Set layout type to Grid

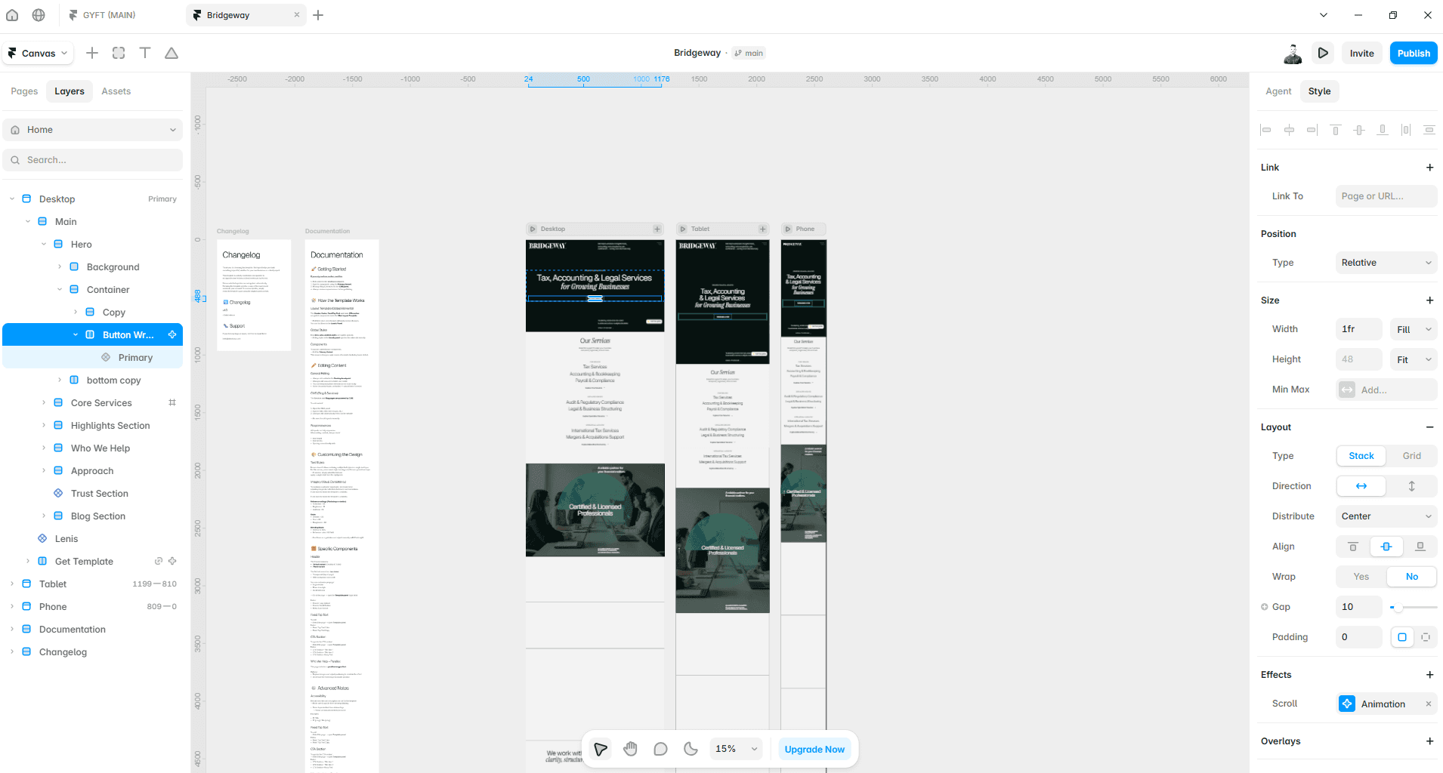click(x=1412, y=456)
